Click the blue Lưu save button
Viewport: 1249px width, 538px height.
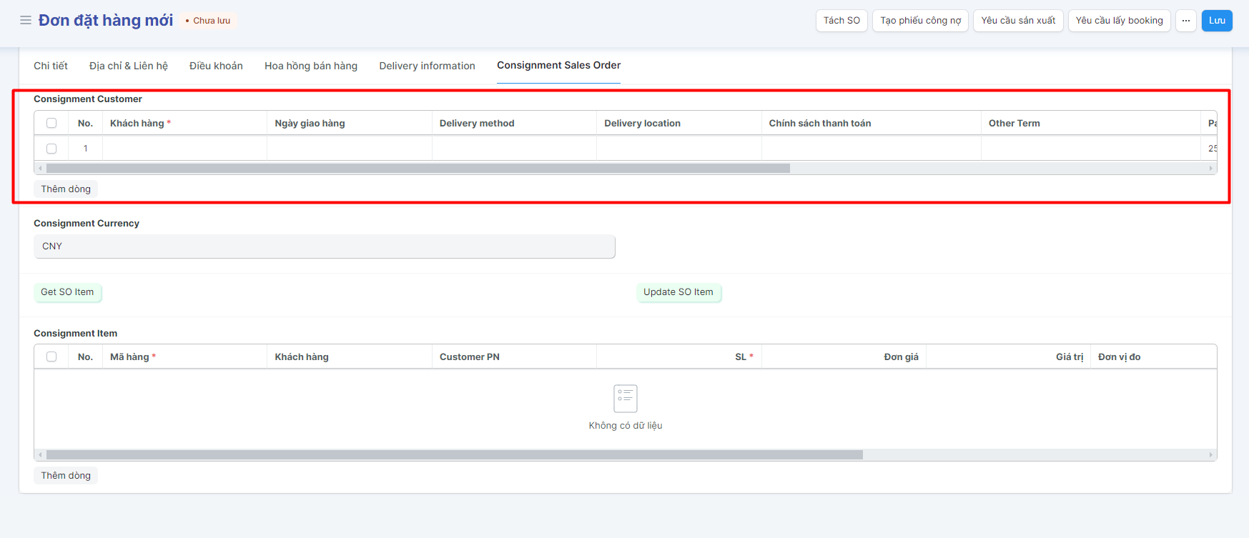[1216, 21]
